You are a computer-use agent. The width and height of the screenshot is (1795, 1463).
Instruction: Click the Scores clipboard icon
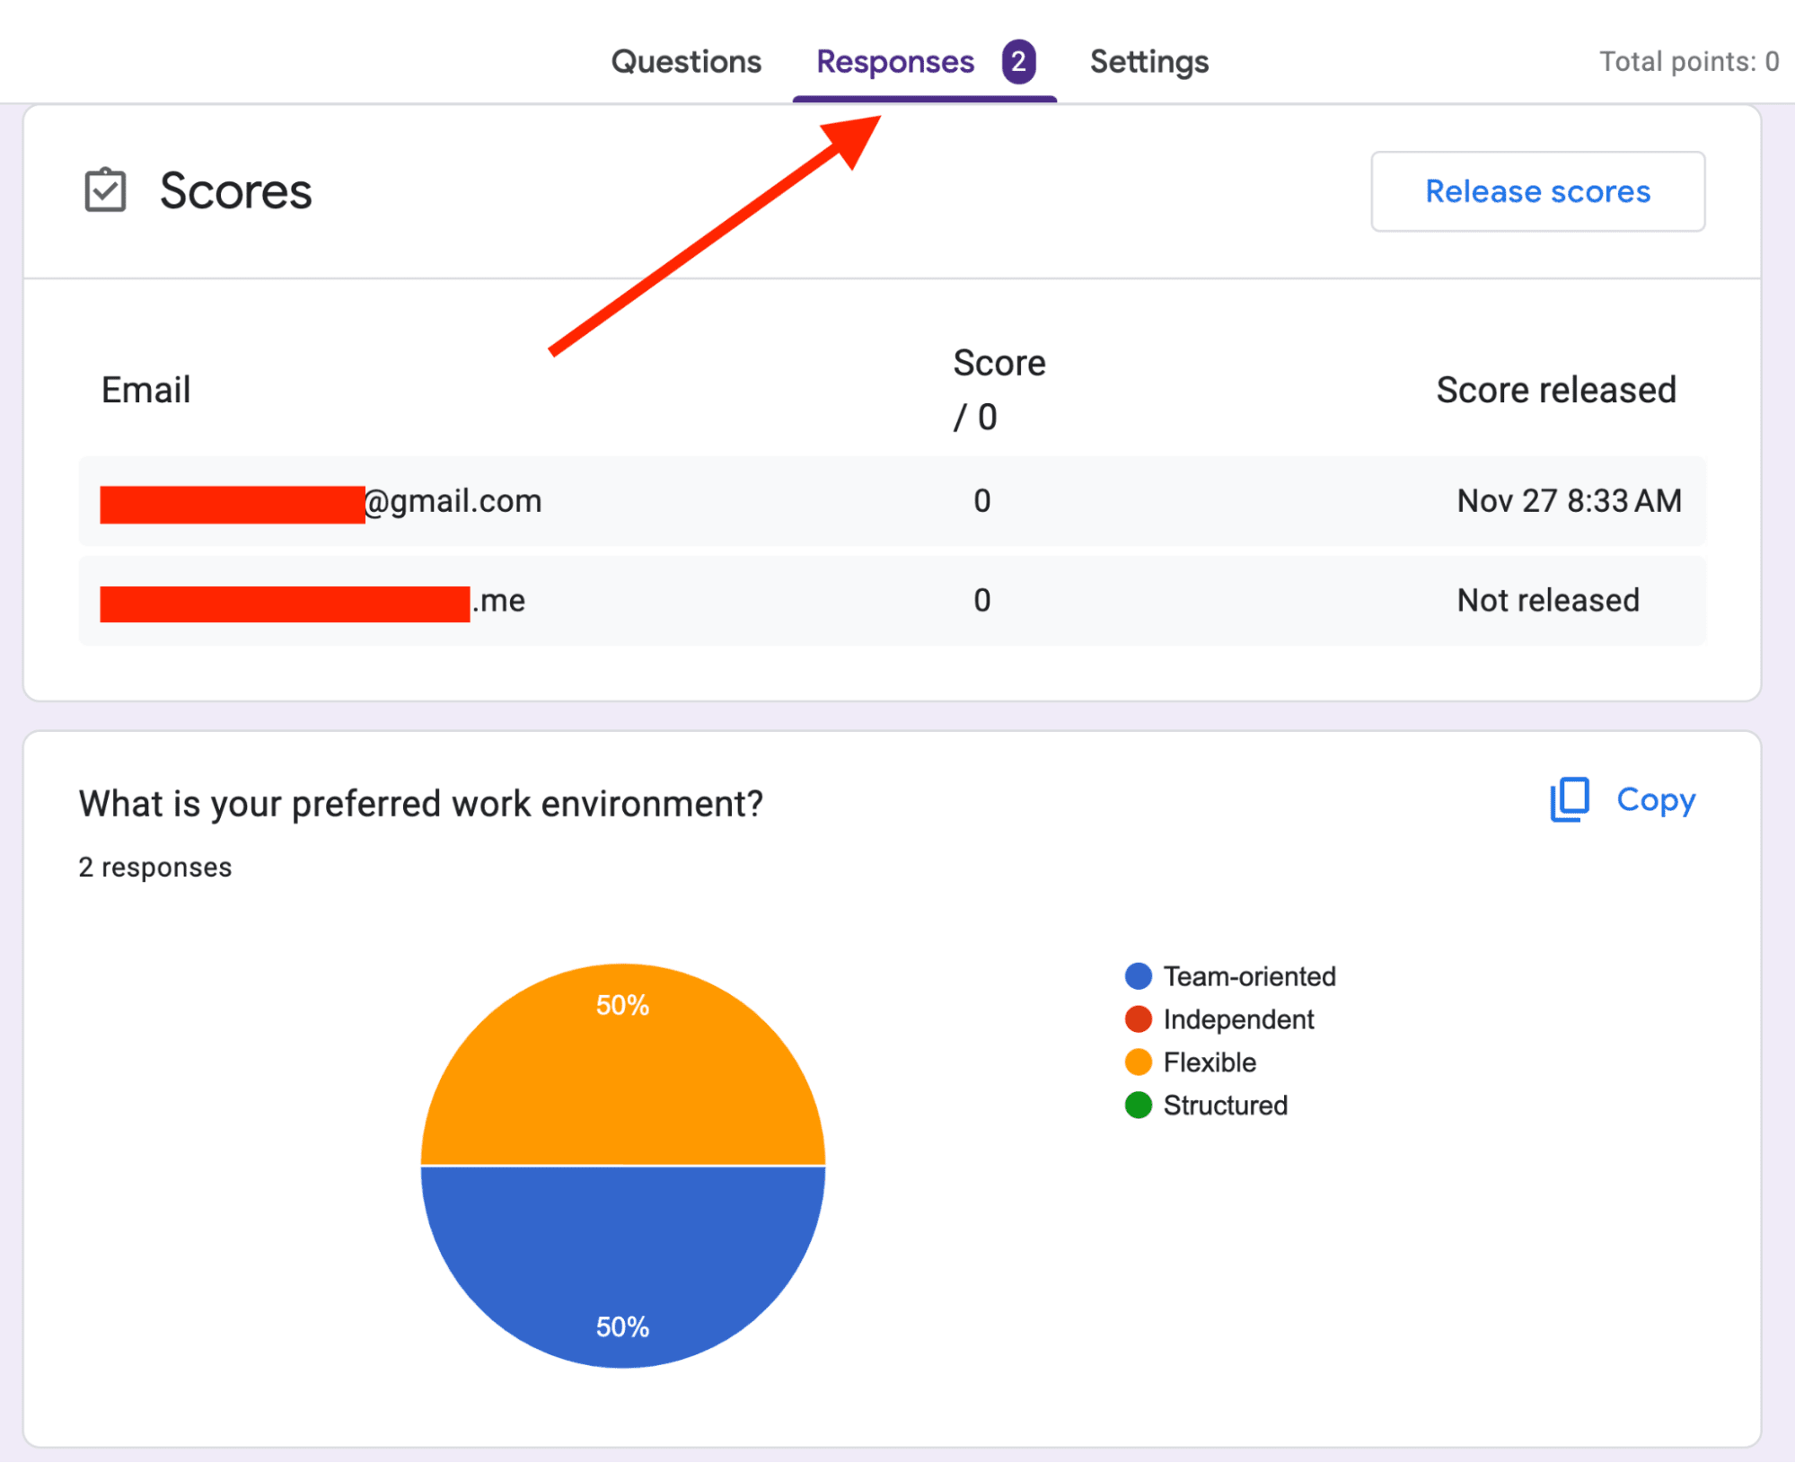pyautogui.click(x=104, y=190)
